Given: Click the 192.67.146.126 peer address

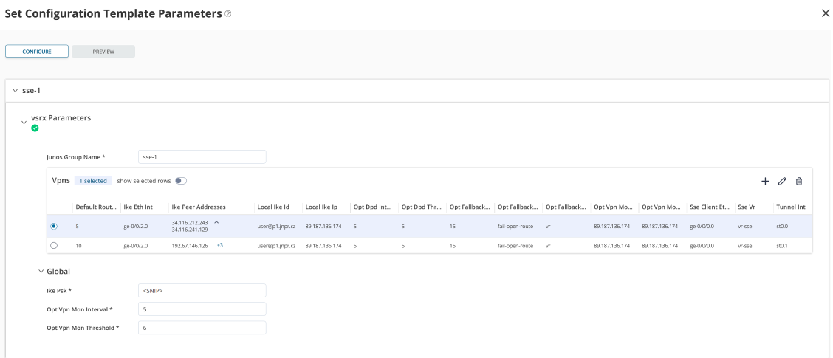Looking at the screenshot, I should click(x=190, y=246).
